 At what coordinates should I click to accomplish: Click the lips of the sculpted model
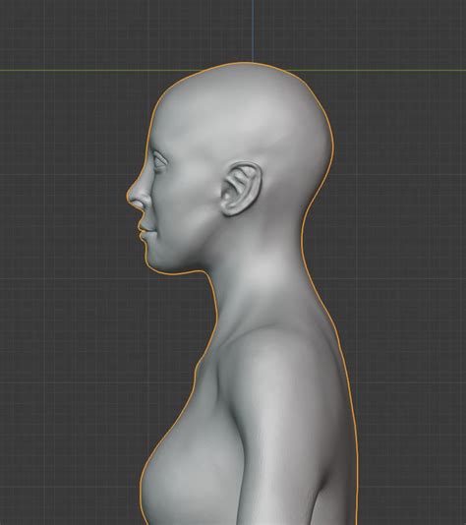pos(144,232)
